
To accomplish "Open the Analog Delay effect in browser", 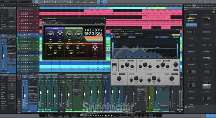I will [x=207, y=18].
